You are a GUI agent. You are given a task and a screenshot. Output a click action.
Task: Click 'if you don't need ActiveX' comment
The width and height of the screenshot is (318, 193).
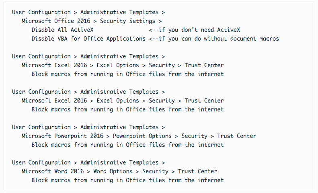(201, 30)
